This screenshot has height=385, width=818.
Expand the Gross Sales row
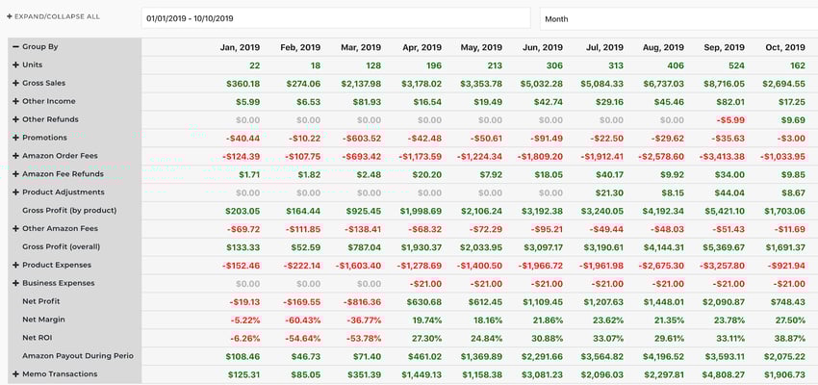[15, 83]
